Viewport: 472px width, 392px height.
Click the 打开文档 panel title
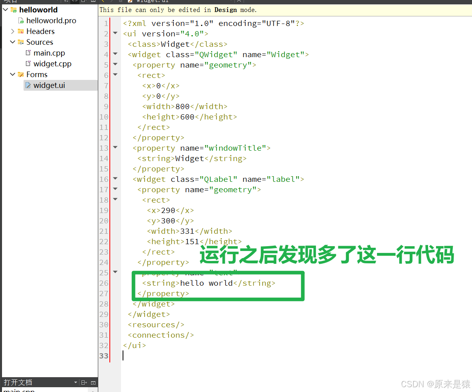[18, 382]
